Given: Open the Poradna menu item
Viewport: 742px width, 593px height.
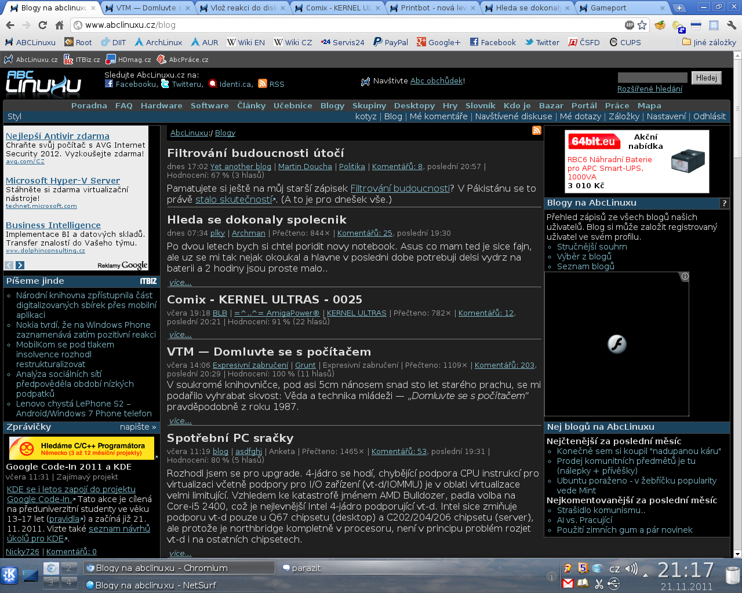Looking at the screenshot, I should (x=89, y=105).
